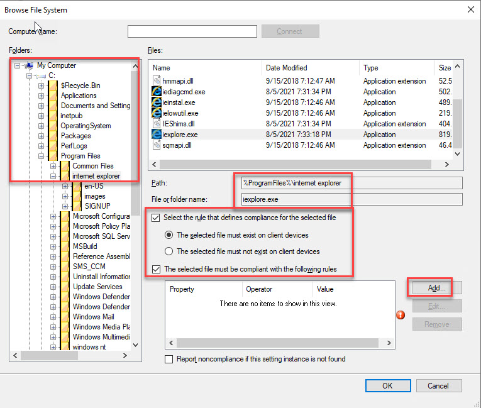Select the ielowutil.exe file icon
481x408 pixels.
[x=157, y=113]
